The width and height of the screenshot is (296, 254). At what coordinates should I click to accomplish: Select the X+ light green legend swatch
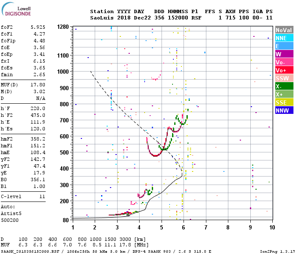pyautogui.click(x=284, y=94)
